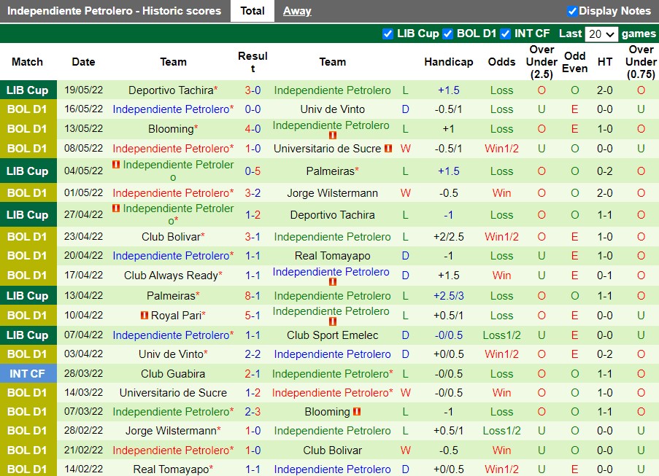The width and height of the screenshot is (659, 476).
Task: Select the Handicap column header
Action: [x=448, y=62]
